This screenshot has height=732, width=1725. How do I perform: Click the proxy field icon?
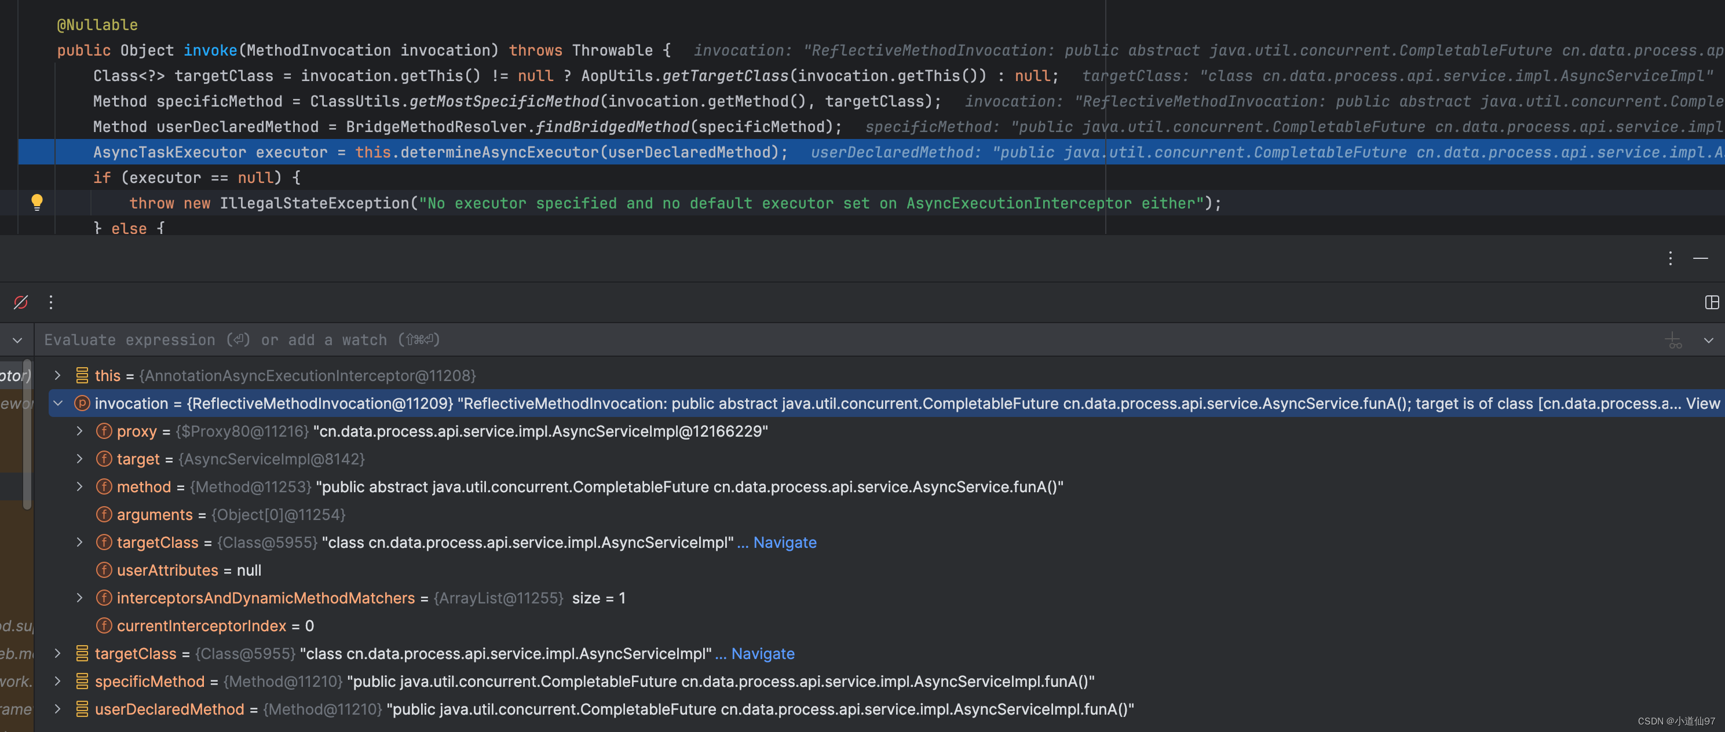click(104, 431)
